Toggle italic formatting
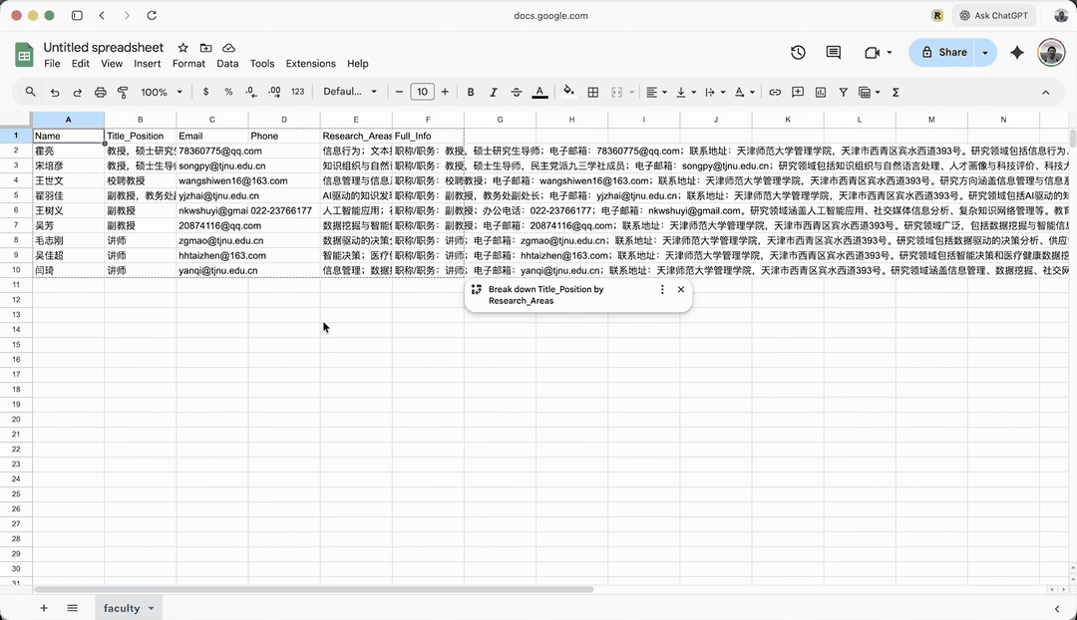The height and width of the screenshot is (620, 1077). click(x=494, y=92)
